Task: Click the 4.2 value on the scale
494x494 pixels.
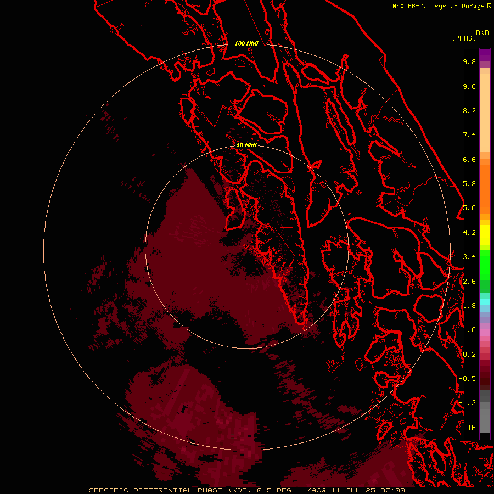Action: [469, 233]
